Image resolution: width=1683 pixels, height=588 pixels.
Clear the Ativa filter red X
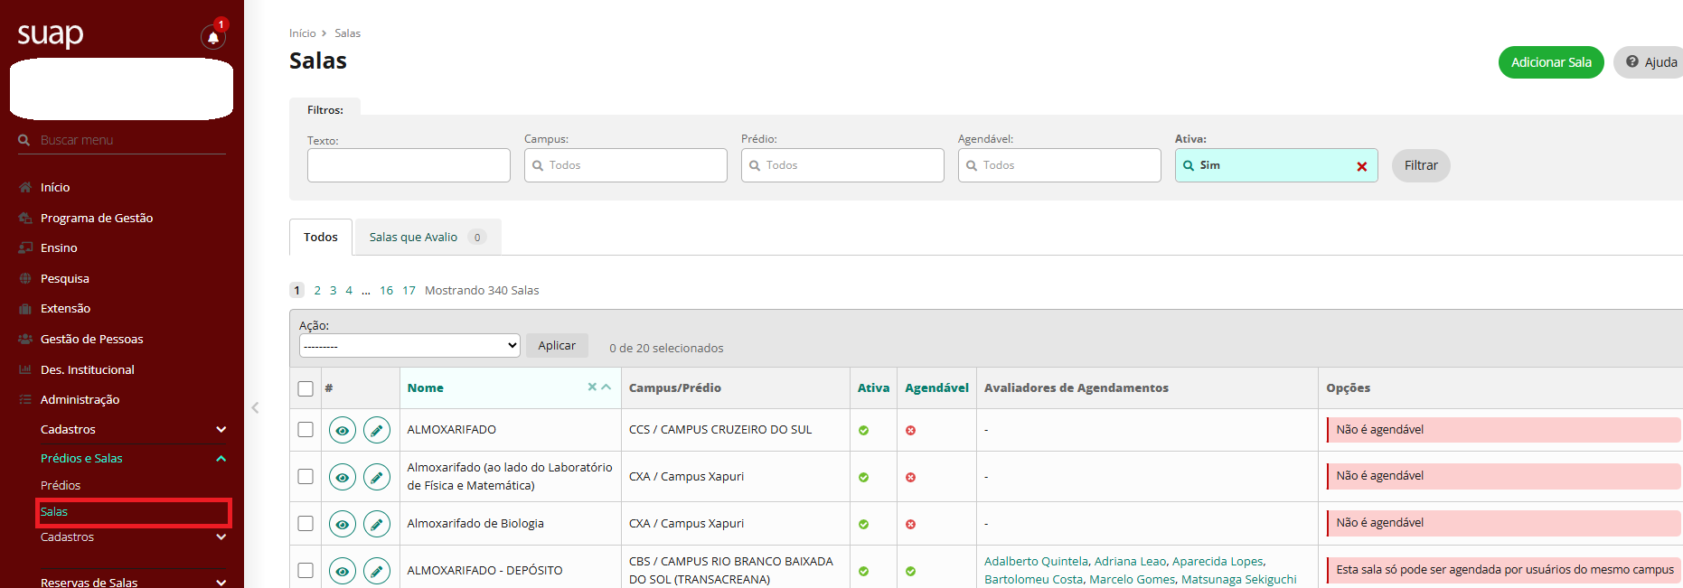coord(1361,166)
